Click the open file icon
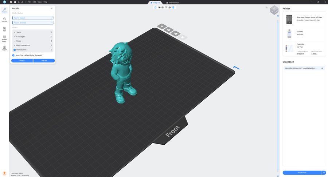Screen dimensions: 328x177 click(11, 2)
